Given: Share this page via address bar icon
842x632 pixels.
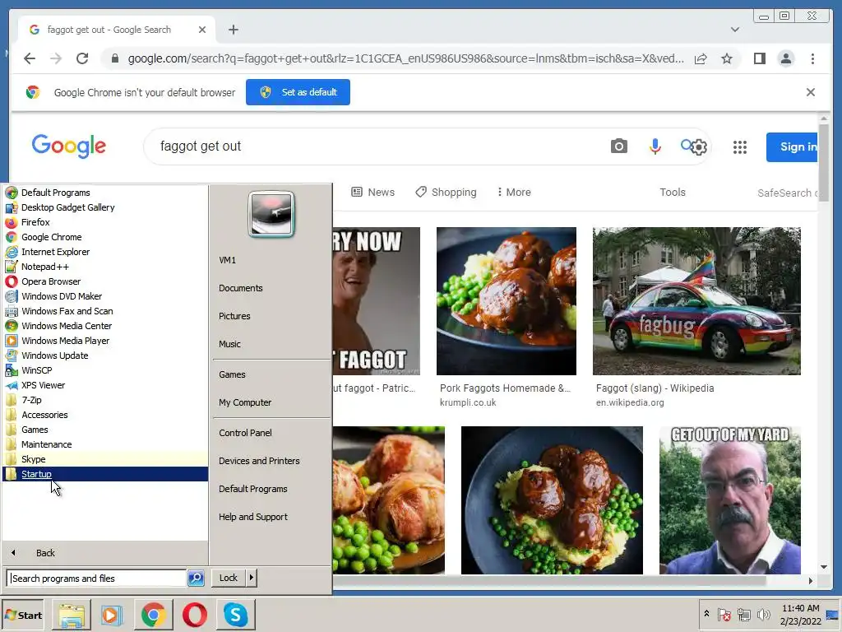Looking at the screenshot, I should coord(701,58).
